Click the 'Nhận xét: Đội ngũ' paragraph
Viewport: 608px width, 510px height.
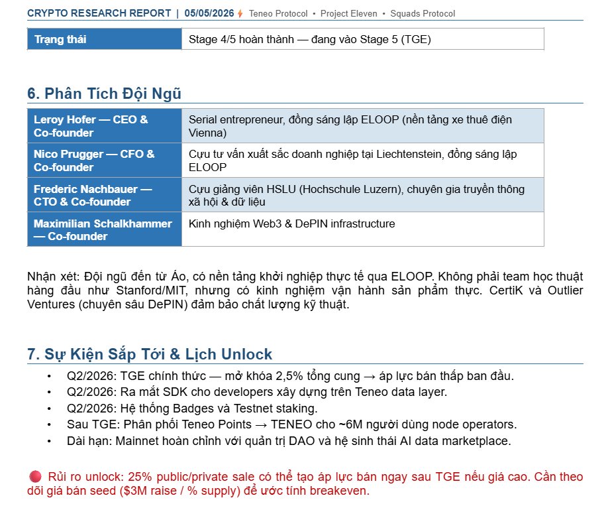[x=305, y=290]
